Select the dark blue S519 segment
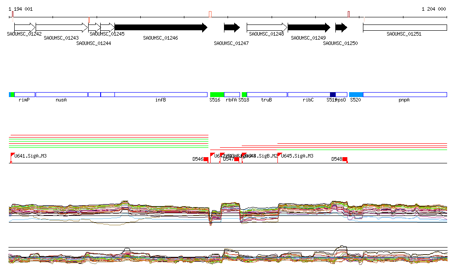This screenshot has height=272, width=456. 333,94
